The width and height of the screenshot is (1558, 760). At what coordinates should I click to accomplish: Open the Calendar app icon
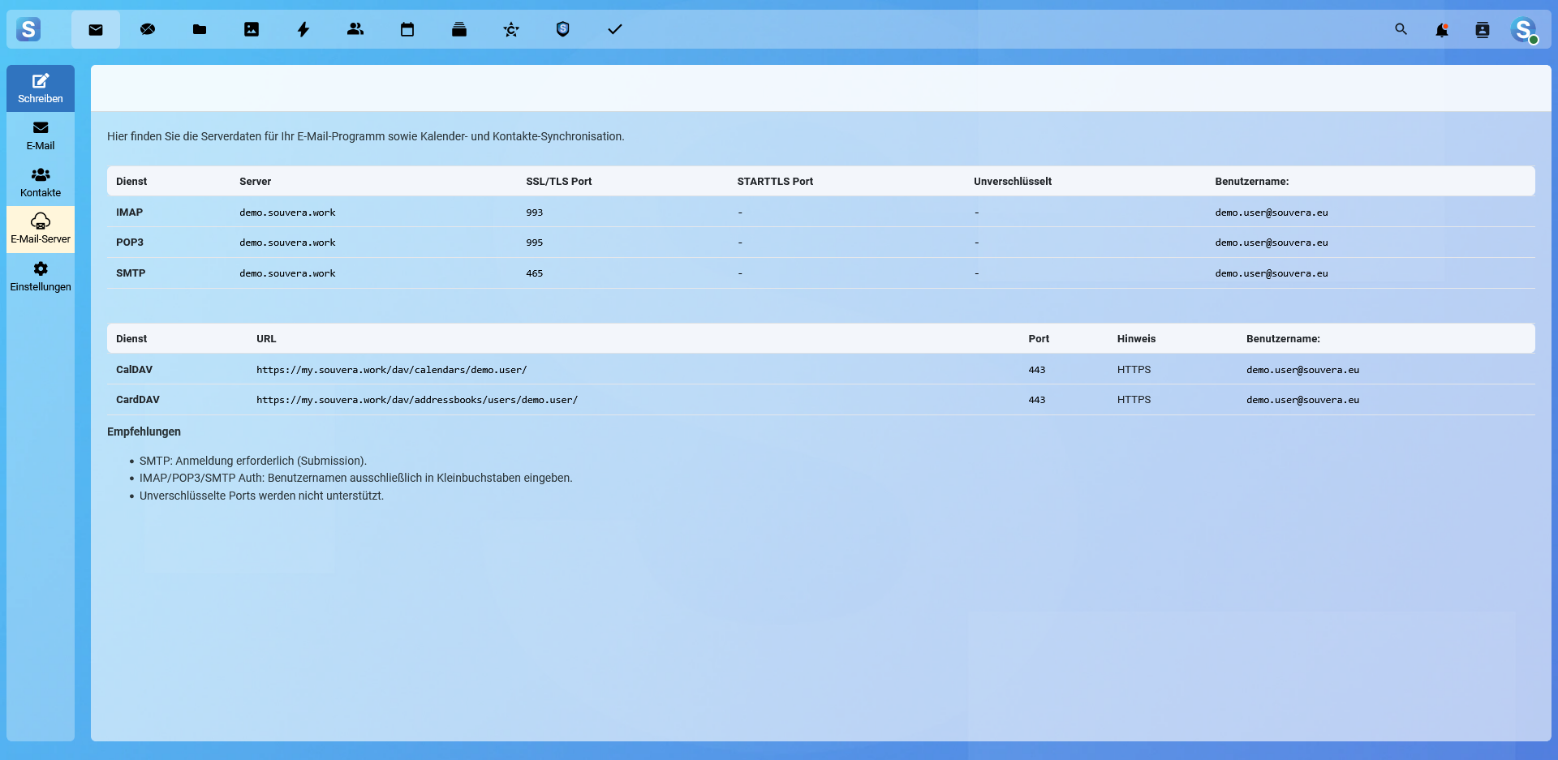point(407,30)
